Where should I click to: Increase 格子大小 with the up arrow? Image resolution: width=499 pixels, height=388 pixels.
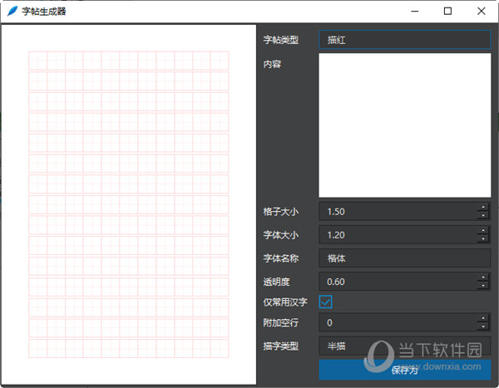pyautogui.click(x=483, y=207)
